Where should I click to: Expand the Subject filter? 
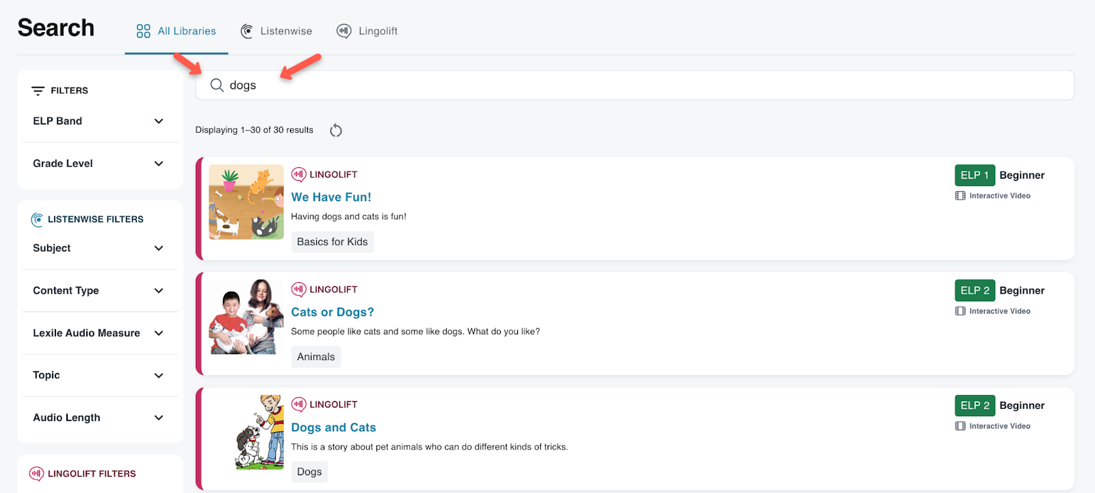coord(100,249)
